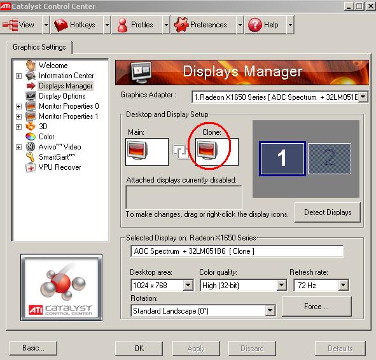Open the Refresh rate dropdown

click(x=344, y=285)
